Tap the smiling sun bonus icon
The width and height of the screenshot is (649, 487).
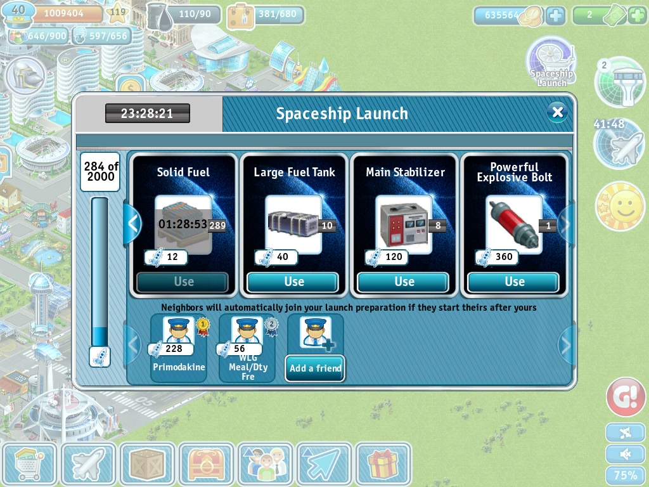tap(620, 206)
